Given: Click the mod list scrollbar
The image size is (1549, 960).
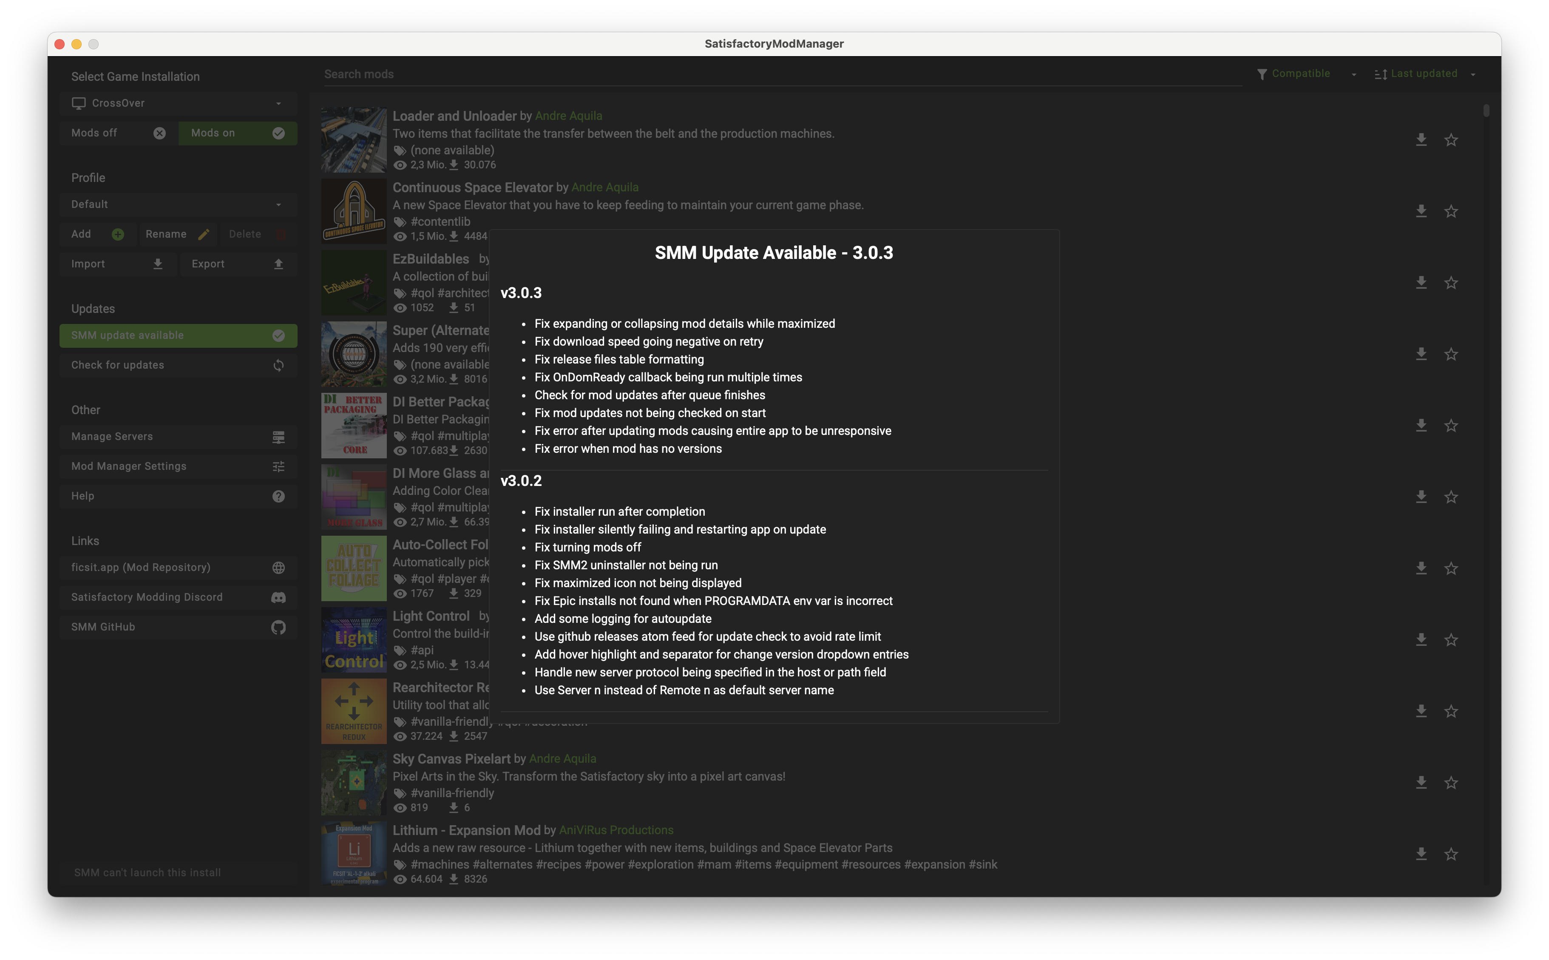Looking at the screenshot, I should pyautogui.click(x=1486, y=111).
